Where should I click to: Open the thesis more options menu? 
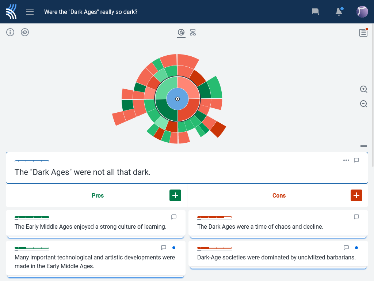tap(346, 160)
